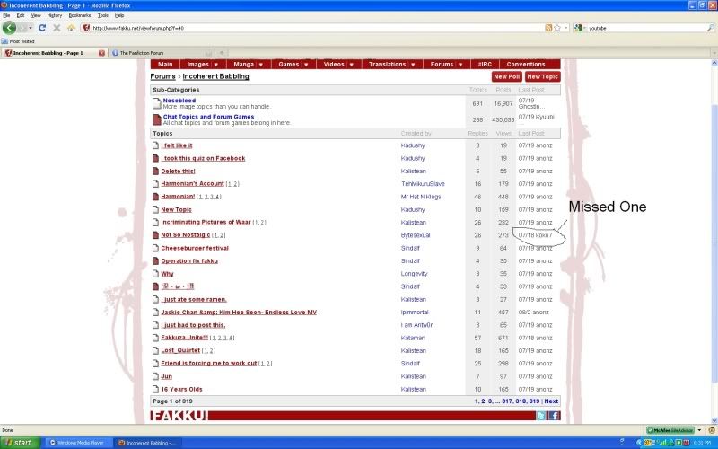Open Cheeseburger festival topic

click(x=195, y=248)
